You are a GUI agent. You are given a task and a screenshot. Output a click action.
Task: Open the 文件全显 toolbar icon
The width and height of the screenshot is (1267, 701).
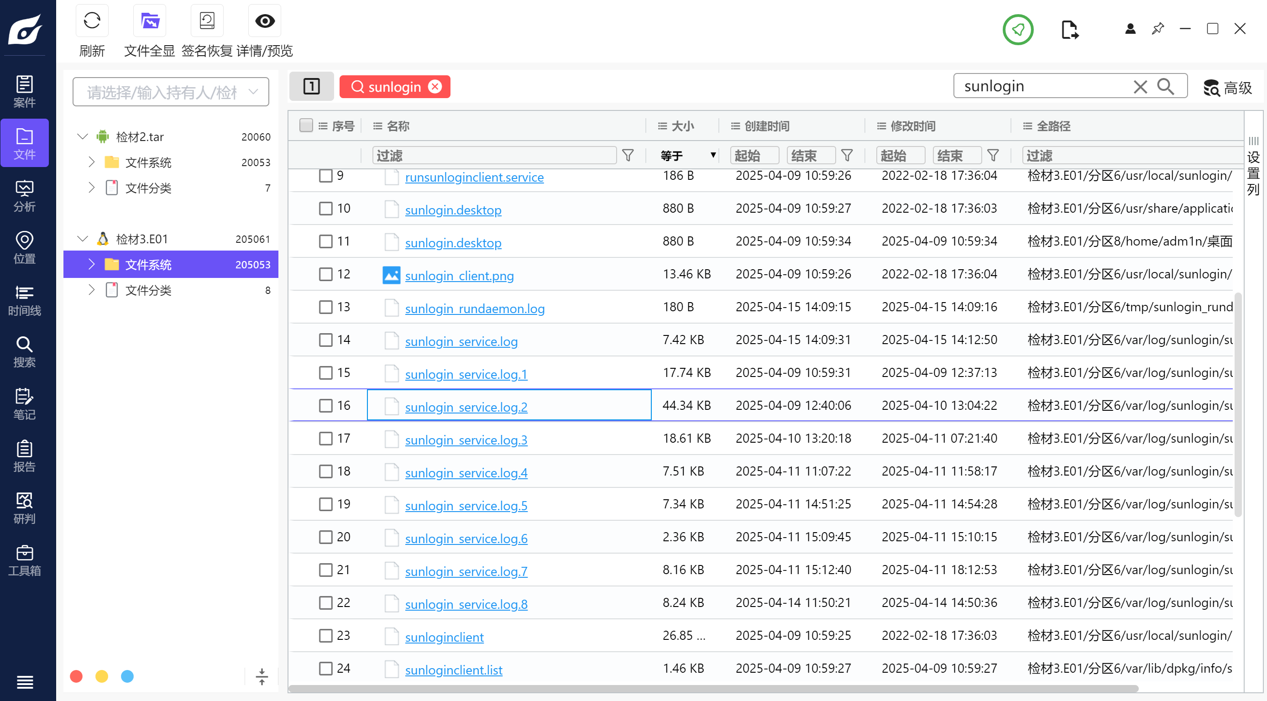click(x=150, y=21)
